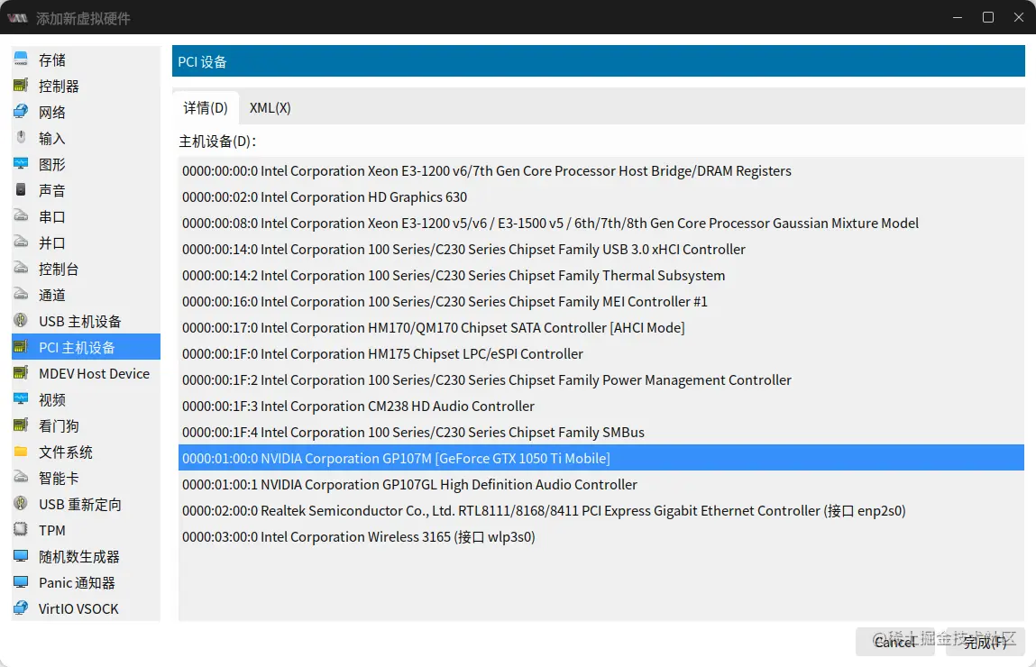Click the USB 主机设备 icon
1036x667 pixels.
(21, 321)
